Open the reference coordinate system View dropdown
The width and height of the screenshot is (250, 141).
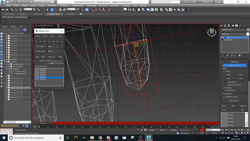tap(71, 9)
